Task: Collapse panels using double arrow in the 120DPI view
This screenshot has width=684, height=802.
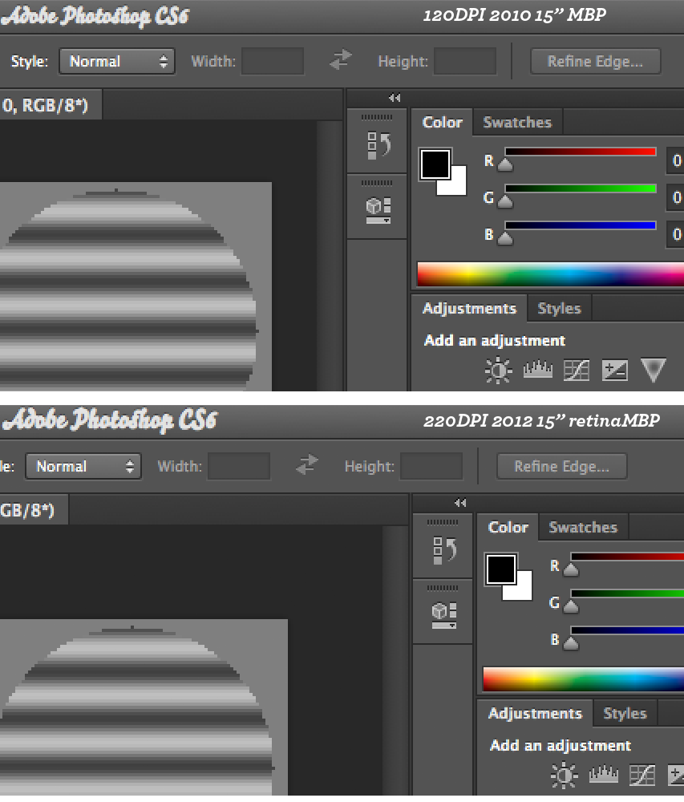Action: pos(395,98)
